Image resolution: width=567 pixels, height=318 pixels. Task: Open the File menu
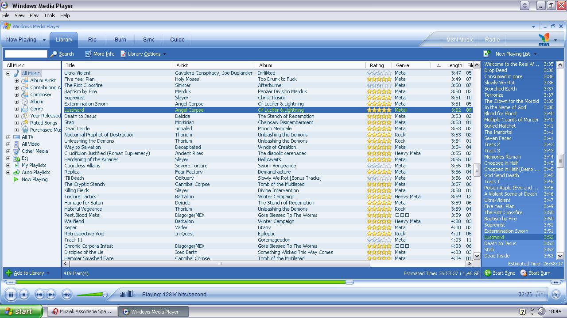(6, 15)
